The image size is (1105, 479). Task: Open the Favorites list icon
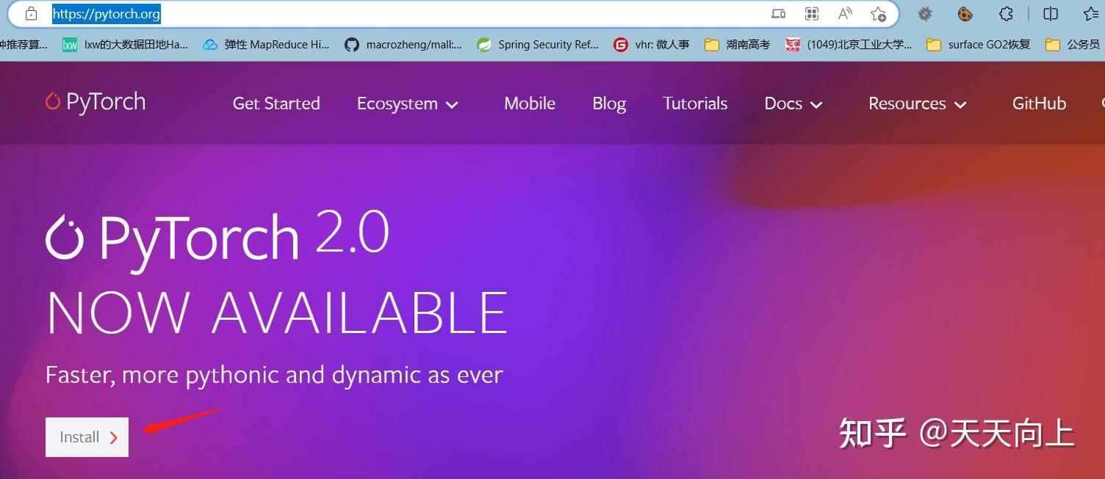(1093, 14)
